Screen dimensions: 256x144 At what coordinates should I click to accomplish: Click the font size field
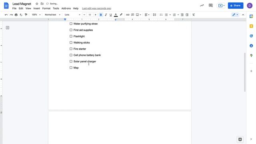(90, 15)
